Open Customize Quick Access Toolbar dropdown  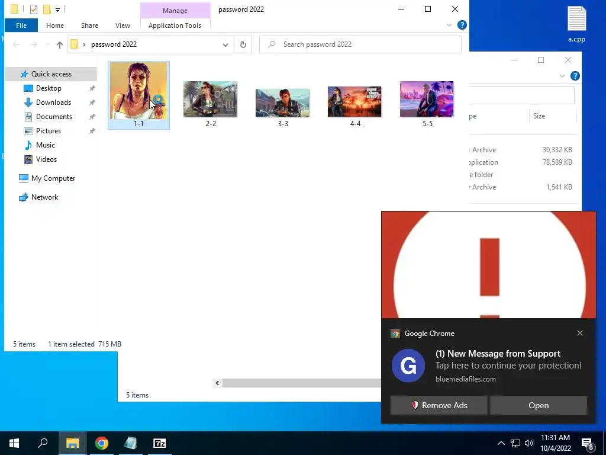pyautogui.click(x=57, y=9)
